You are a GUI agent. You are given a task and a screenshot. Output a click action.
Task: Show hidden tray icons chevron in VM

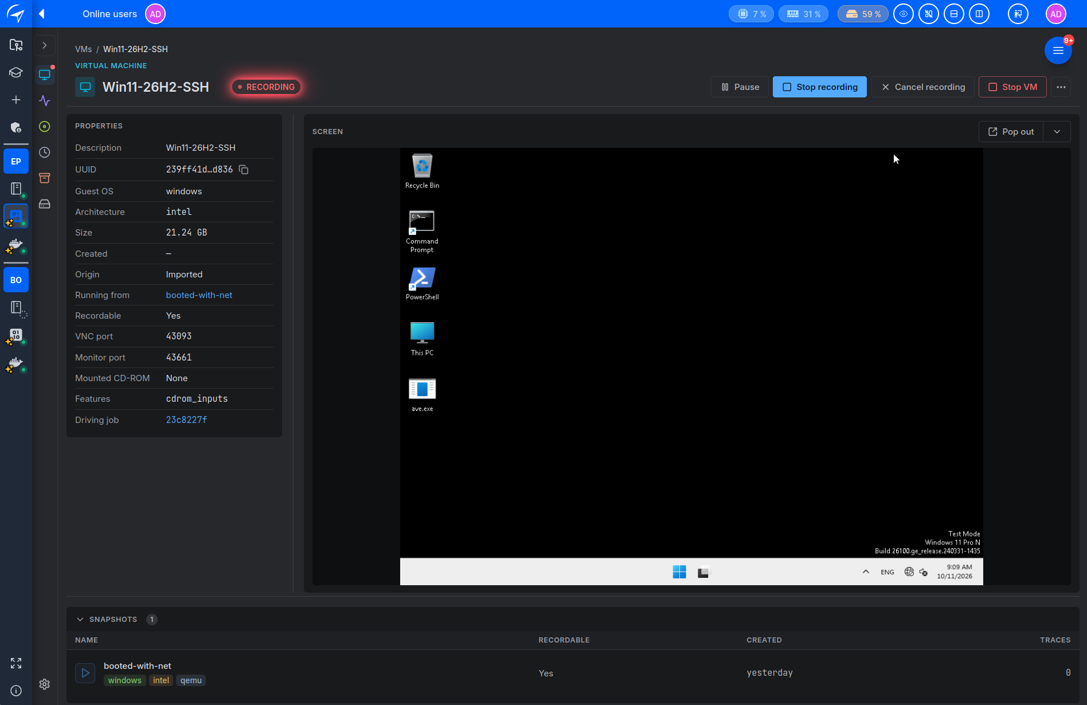tap(866, 572)
